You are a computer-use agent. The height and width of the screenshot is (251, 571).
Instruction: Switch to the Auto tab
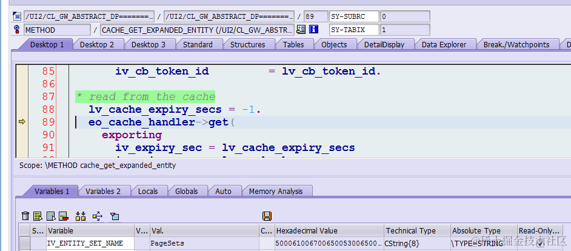223,191
